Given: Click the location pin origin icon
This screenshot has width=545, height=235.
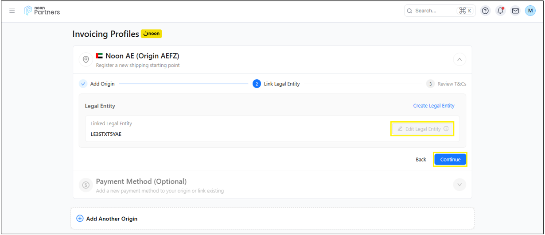Looking at the screenshot, I should click(86, 59).
